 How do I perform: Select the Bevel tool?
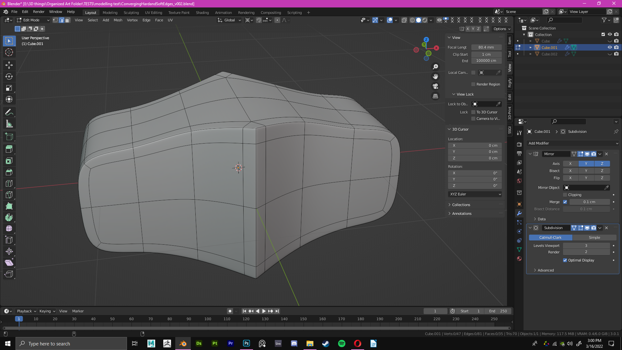9,172
